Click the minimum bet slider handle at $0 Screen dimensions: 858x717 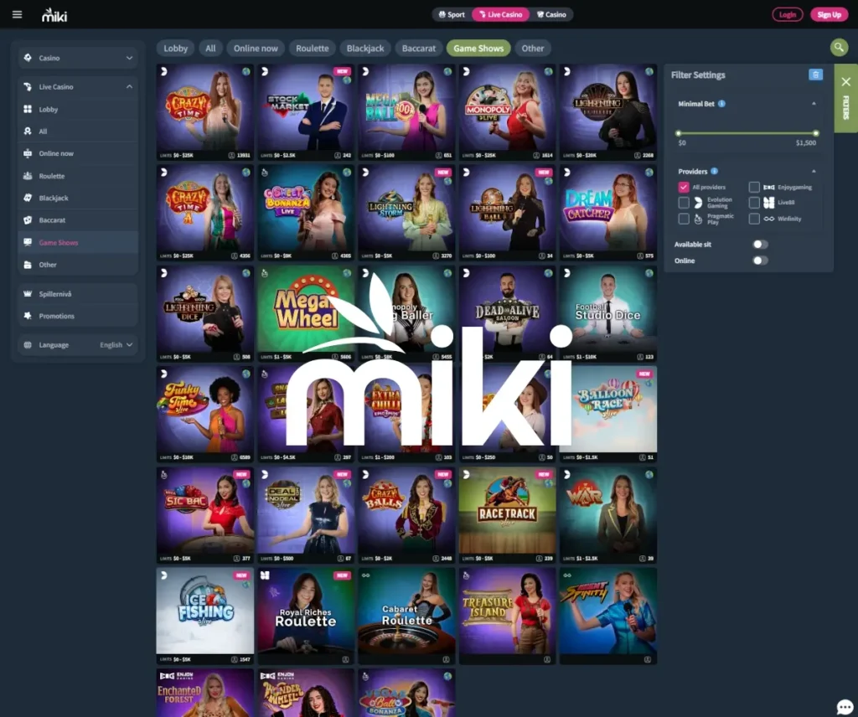[679, 133]
